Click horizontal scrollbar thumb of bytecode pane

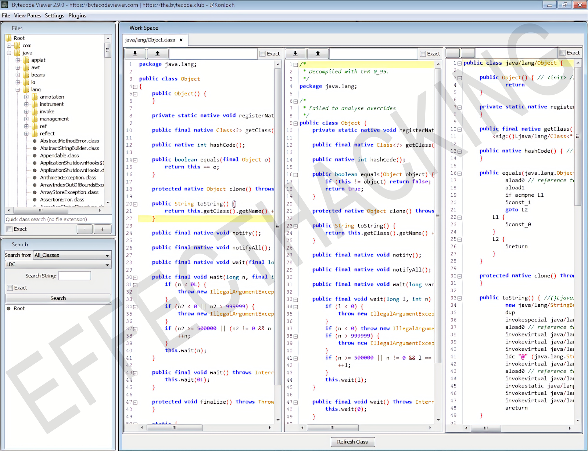tap(486, 428)
